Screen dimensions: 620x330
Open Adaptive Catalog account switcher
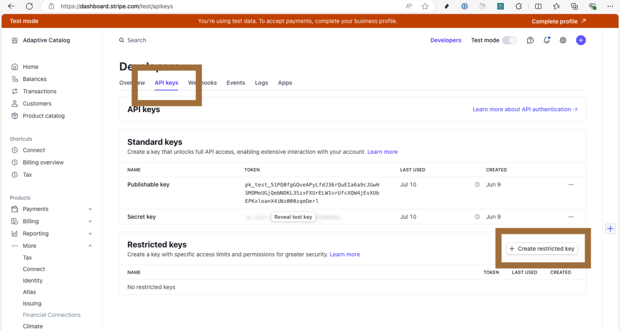point(40,40)
